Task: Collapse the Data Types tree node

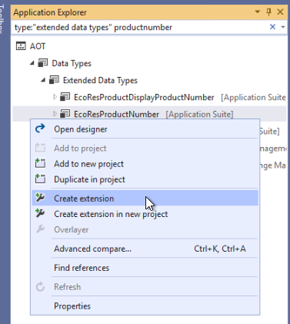Action: pos(32,63)
